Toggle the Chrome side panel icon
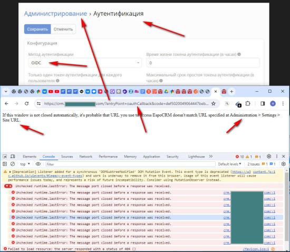The height and width of the screenshot is (252, 290). tap(263, 103)
